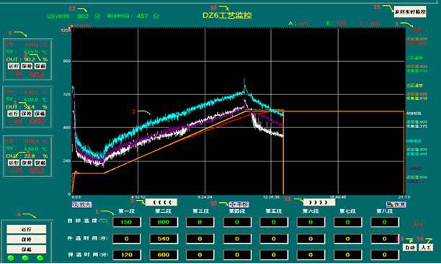This screenshot has height=264, width=441.
Task: Select the 平移 pan chart tool
Action: [x=239, y=204]
